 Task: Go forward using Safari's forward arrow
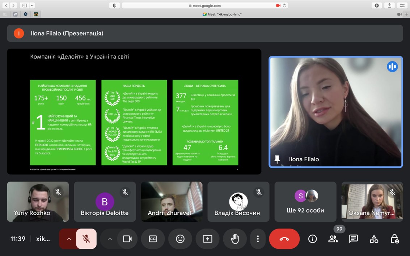tap(13, 5)
